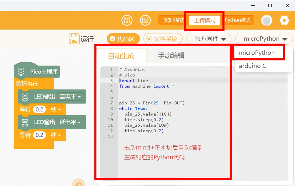Open the Mind+ community icon in header

click(x=127, y=20)
